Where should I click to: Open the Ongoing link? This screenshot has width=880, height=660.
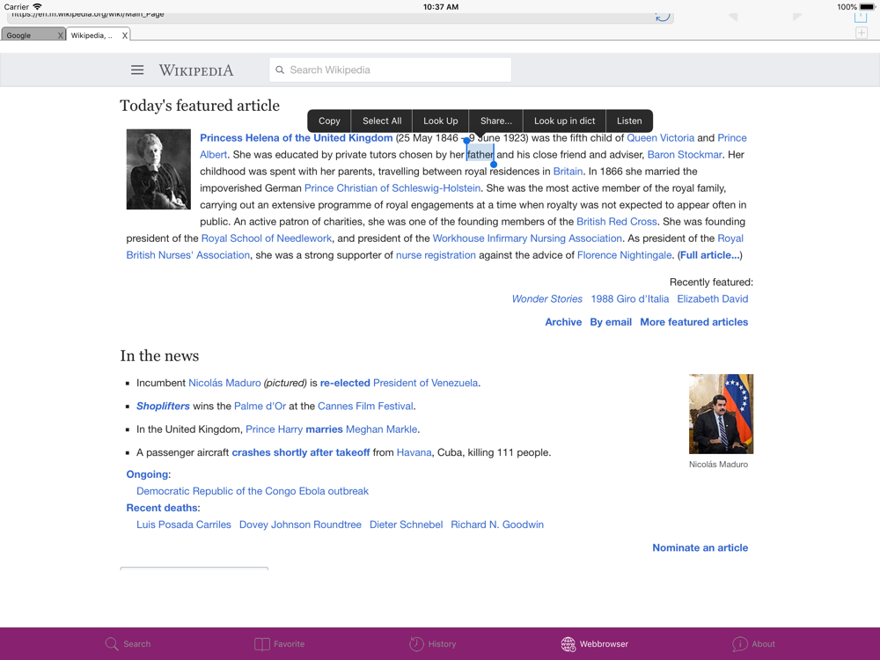pyautogui.click(x=147, y=475)
